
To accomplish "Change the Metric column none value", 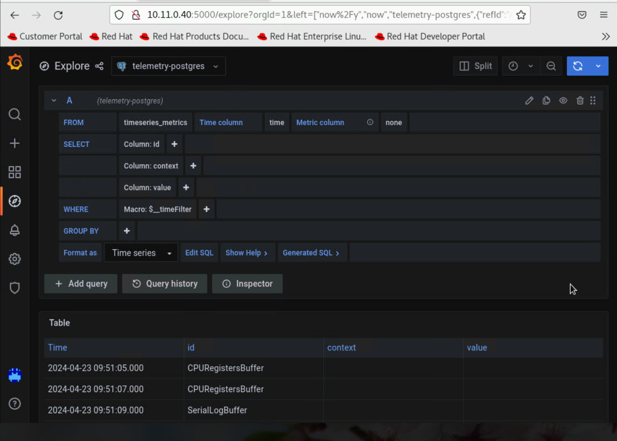I will (x=394, y=122).
